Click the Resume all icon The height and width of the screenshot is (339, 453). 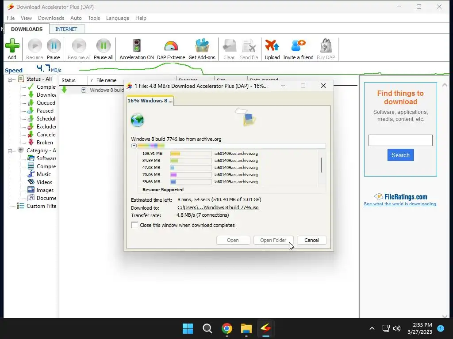click(79, 46)
